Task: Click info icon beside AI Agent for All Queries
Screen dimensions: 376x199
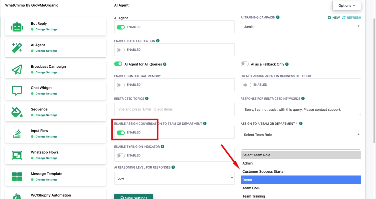Action: tap(165, 64)
